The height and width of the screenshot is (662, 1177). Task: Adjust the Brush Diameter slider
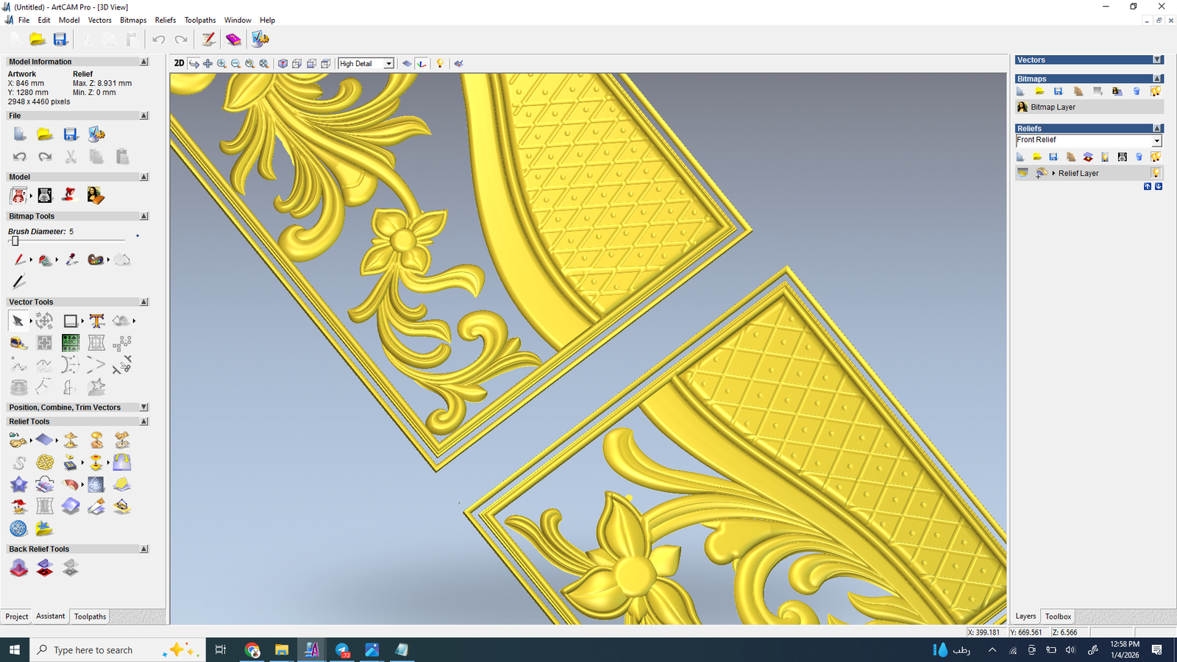15,241
